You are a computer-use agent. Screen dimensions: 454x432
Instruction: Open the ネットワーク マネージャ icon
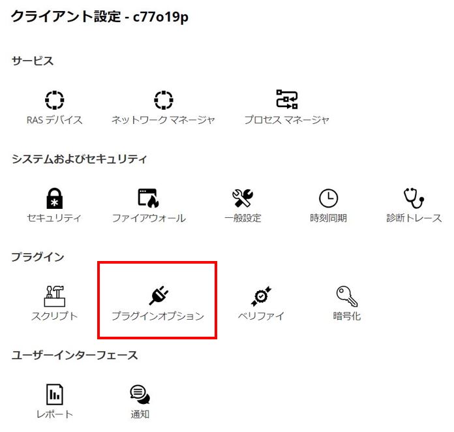pyautogui.click(x=164, y=100)
